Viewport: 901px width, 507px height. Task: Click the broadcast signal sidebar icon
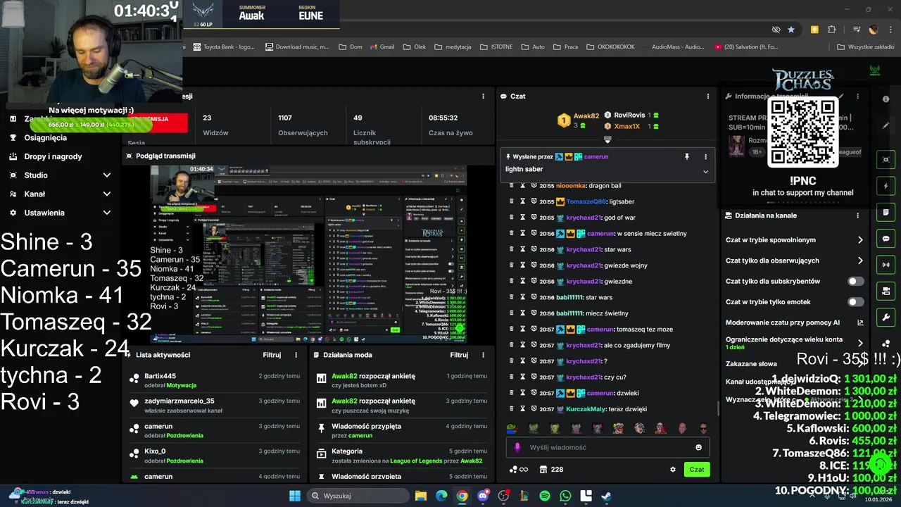tap(886, 265)
